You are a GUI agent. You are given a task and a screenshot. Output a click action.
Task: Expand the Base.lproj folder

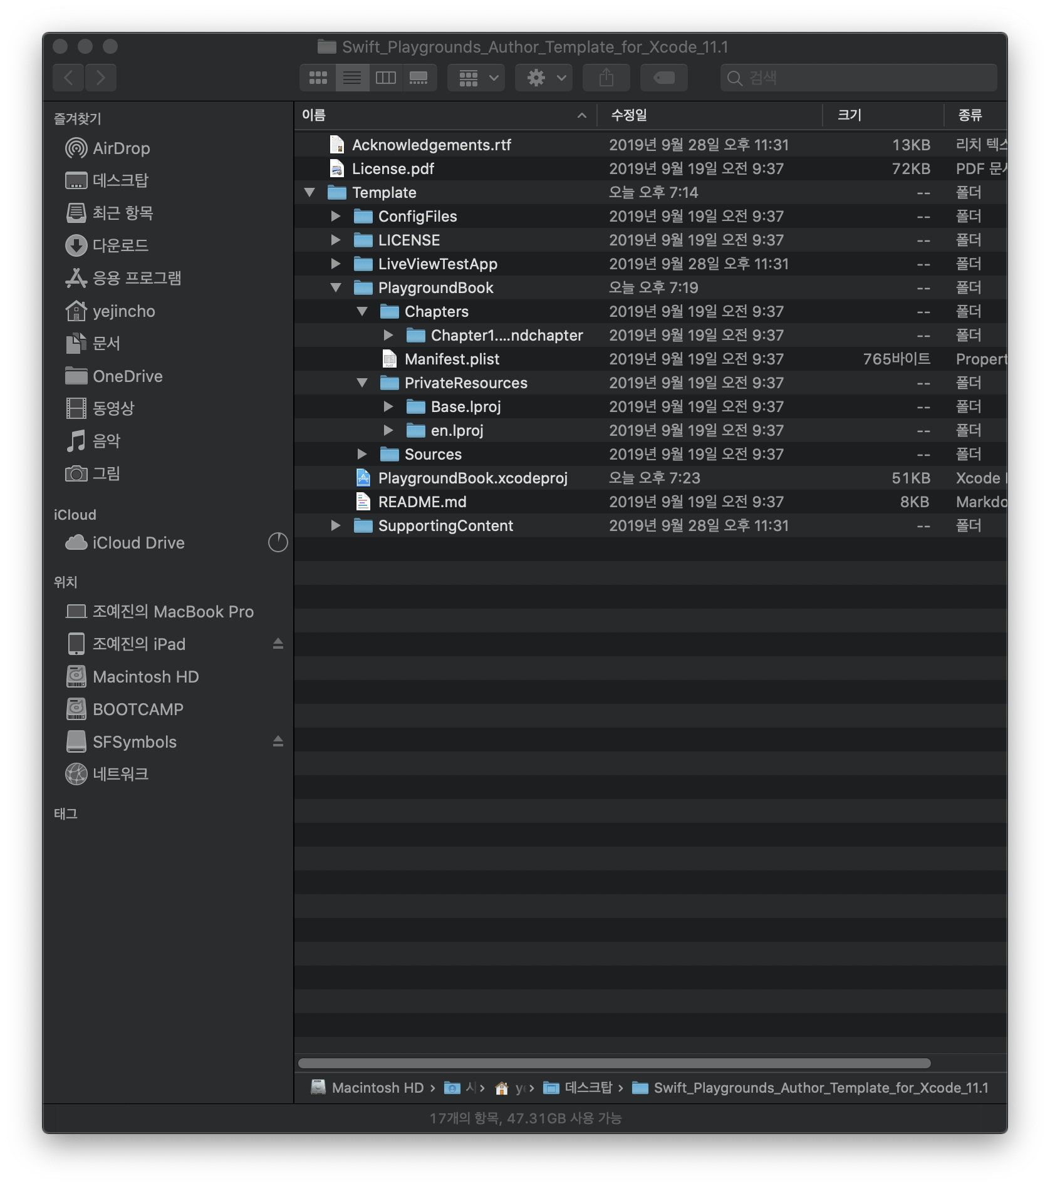tap(388, 406)
